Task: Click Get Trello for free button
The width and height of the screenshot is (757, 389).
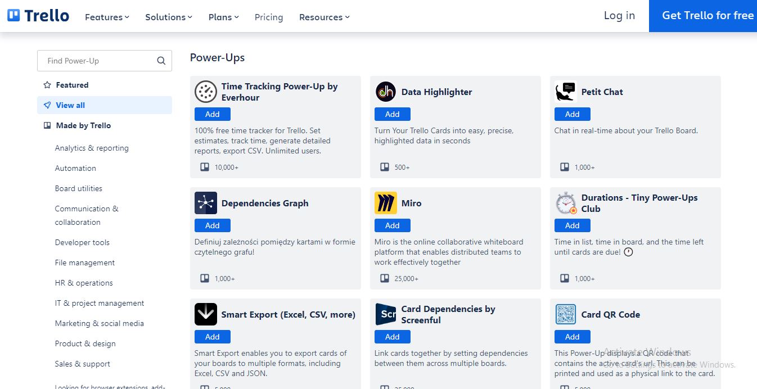Action: pos(708,16)
